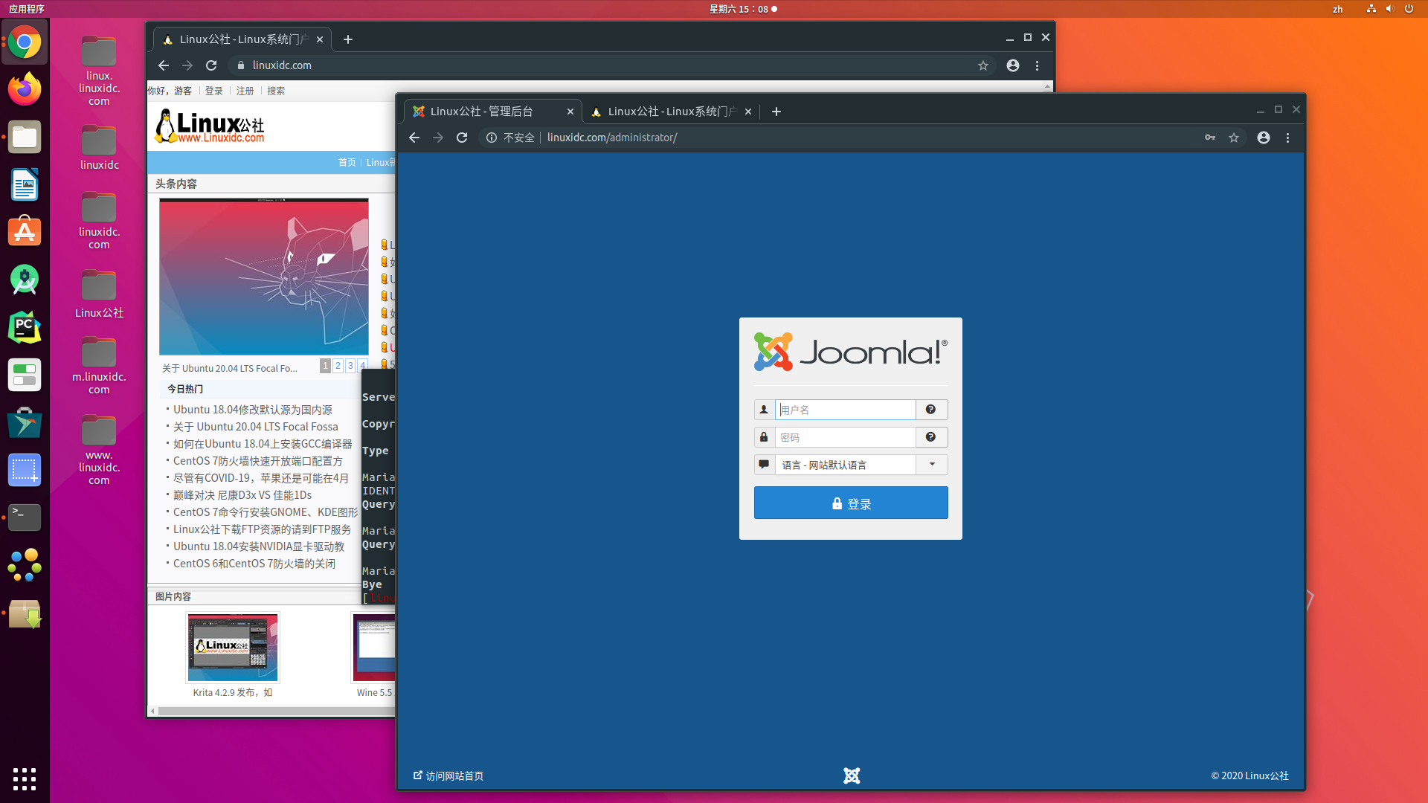Launch PyCharm from the dock

coord(25,327)
